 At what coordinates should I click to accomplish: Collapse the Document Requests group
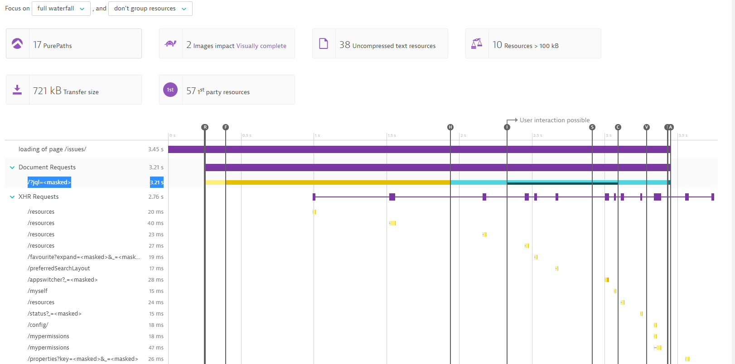click(x=12, y=168)
